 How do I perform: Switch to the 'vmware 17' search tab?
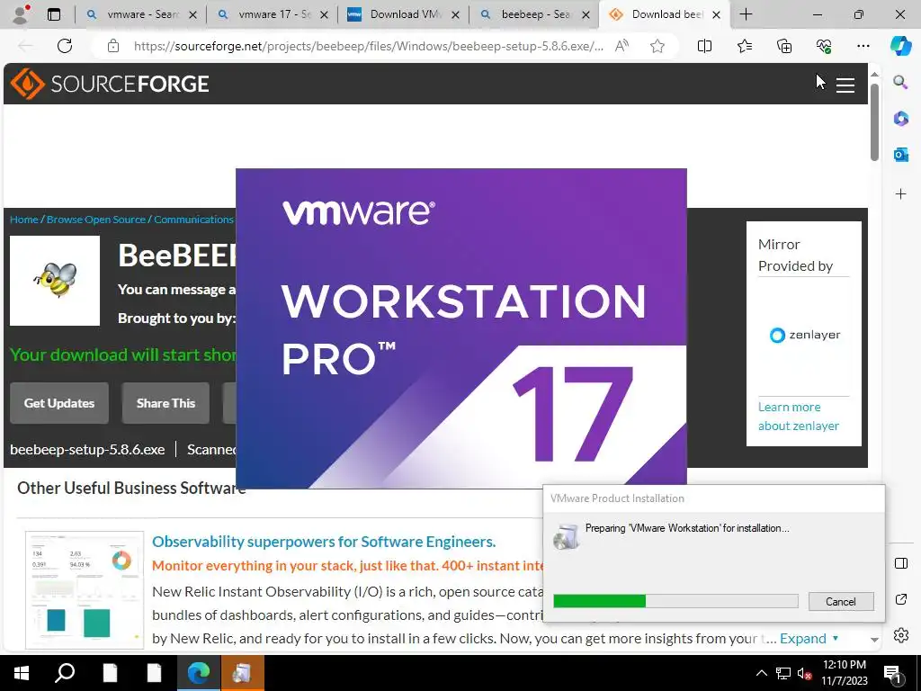tap(273, 14)
